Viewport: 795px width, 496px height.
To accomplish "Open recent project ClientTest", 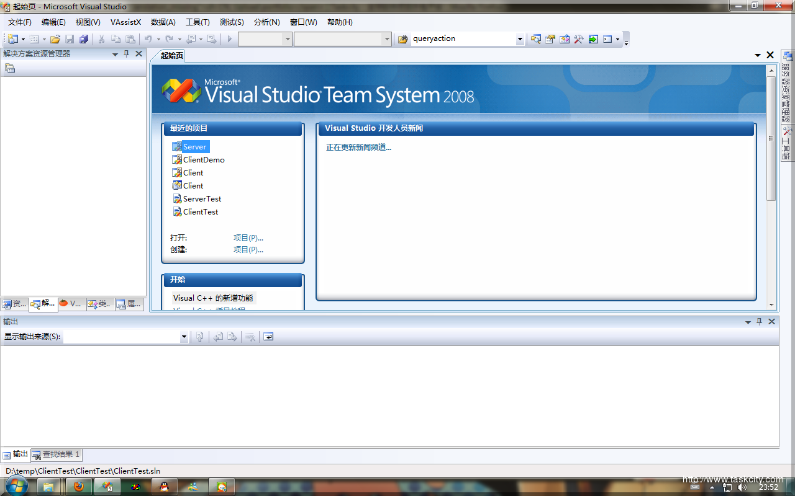I will pyautogui.click(x=201, y=212).
